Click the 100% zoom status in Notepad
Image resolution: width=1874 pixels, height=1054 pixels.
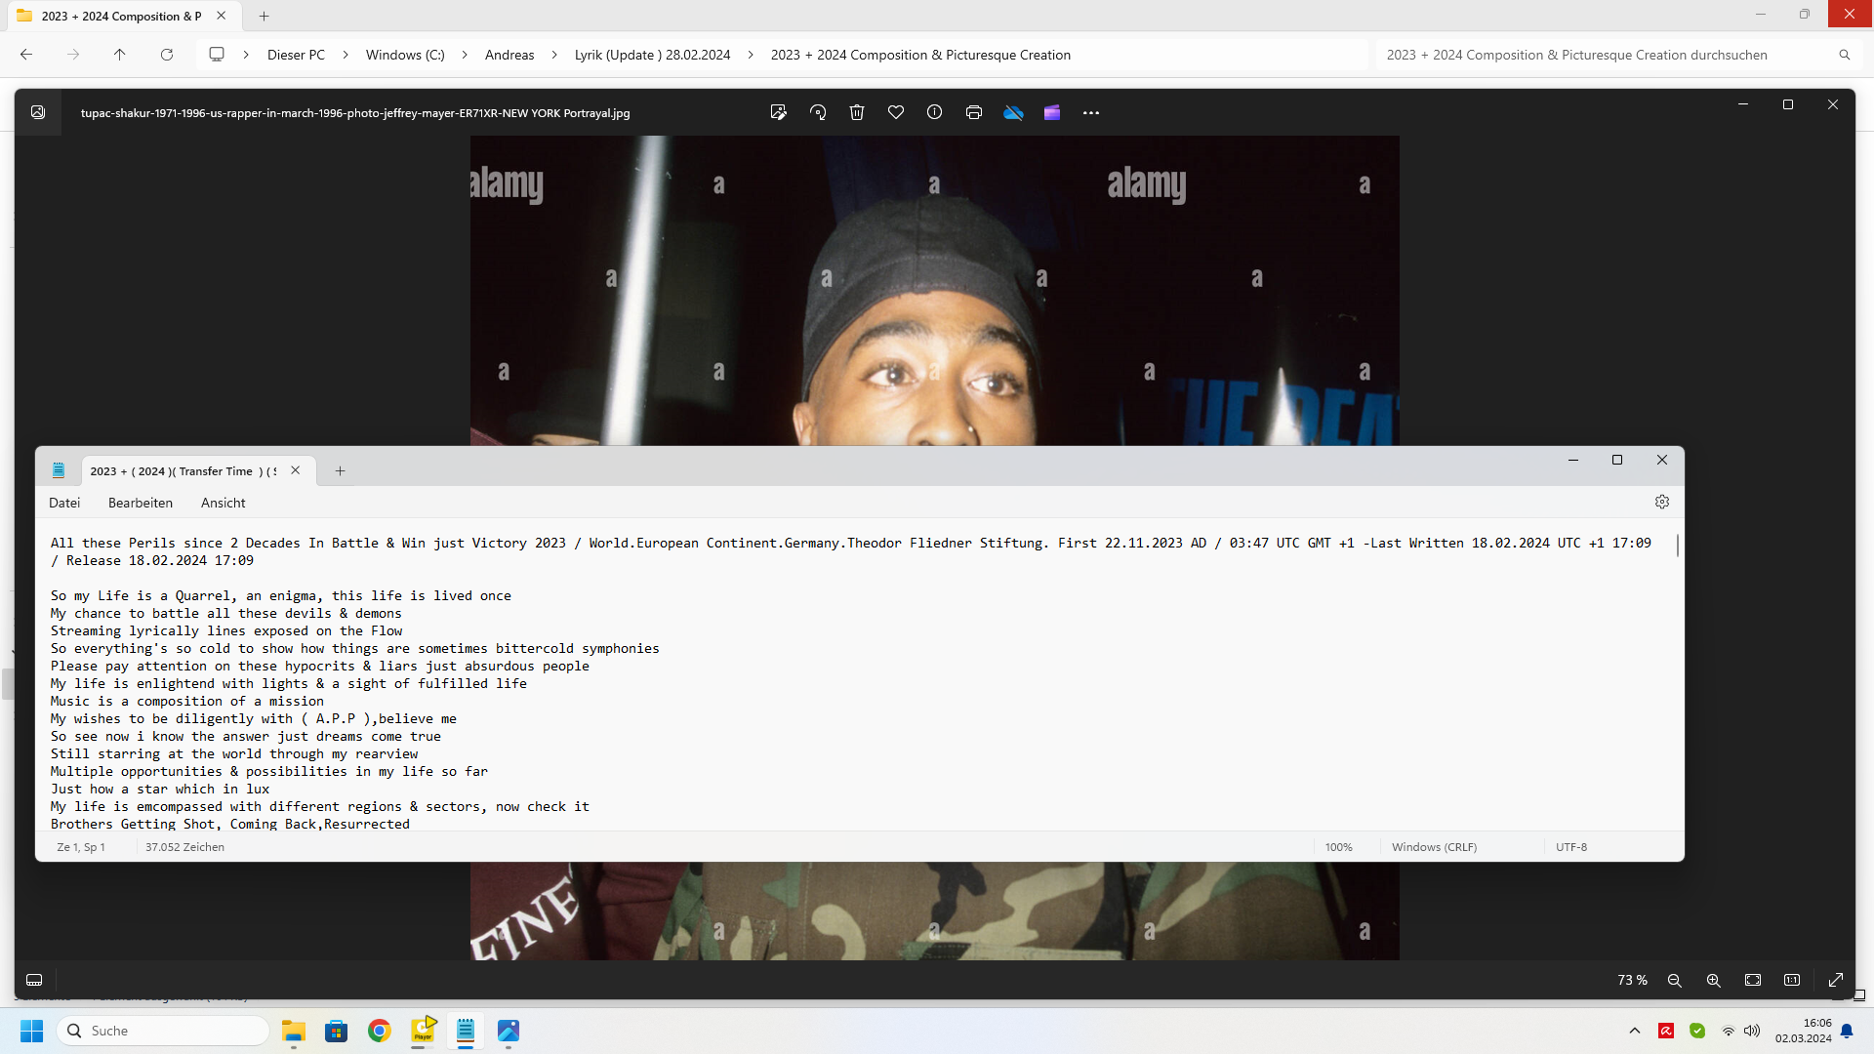[1339, 847]
